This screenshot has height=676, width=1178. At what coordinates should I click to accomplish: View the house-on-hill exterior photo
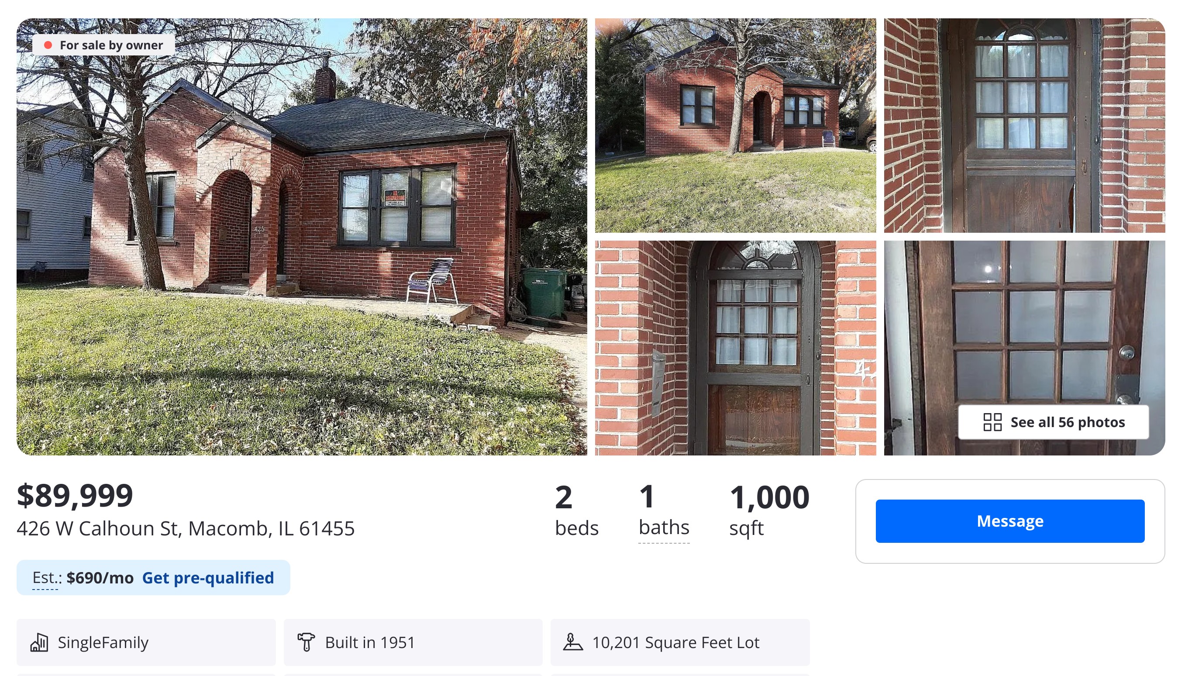[736, 125]
